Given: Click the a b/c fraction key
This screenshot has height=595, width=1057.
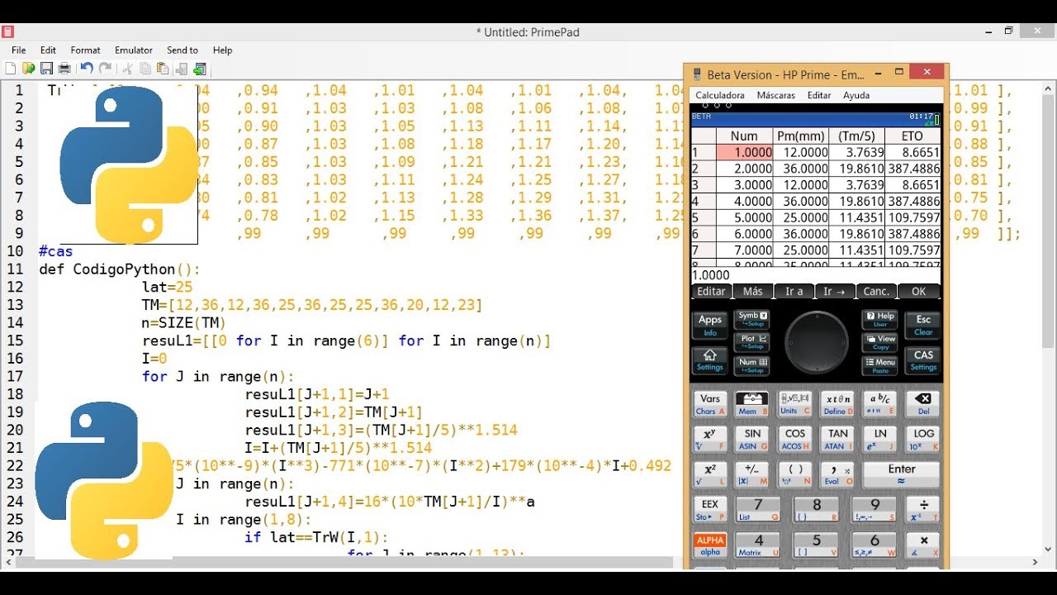Looking at the screenshot, I should 880,404.
